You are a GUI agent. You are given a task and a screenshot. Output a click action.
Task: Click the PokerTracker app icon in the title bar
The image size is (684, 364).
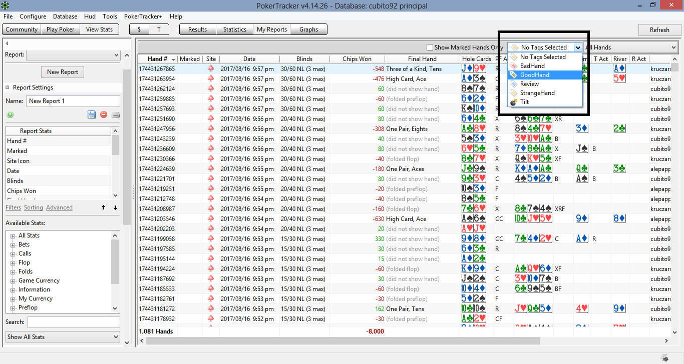pos(6,5)
